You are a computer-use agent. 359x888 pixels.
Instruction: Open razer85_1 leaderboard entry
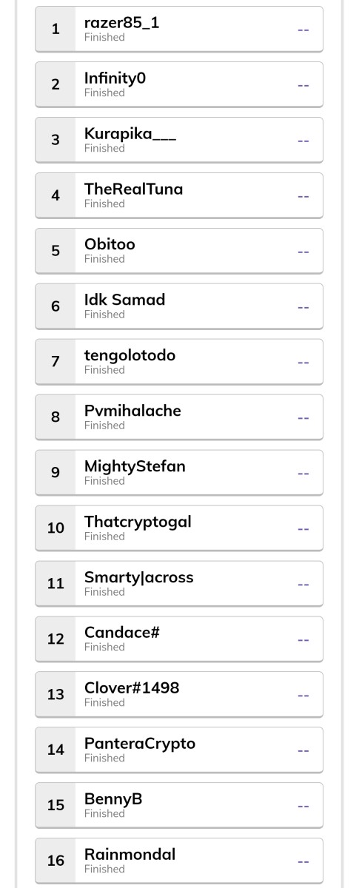click(x=179, y=29)
